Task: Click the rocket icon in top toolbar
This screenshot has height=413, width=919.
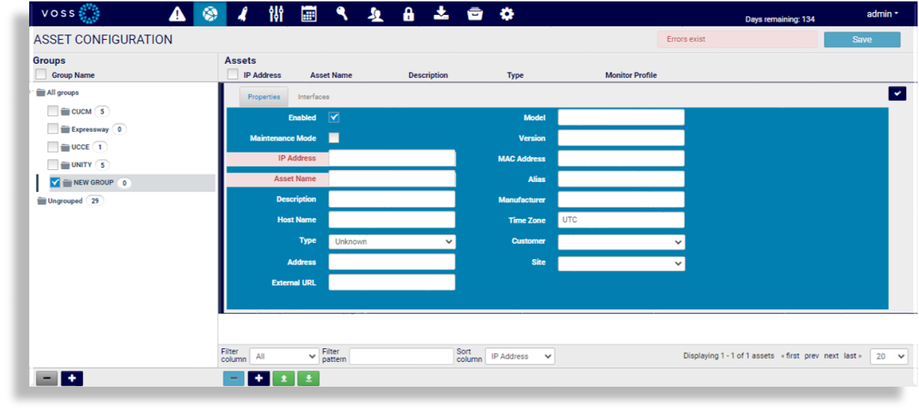Action: point(242,14)
